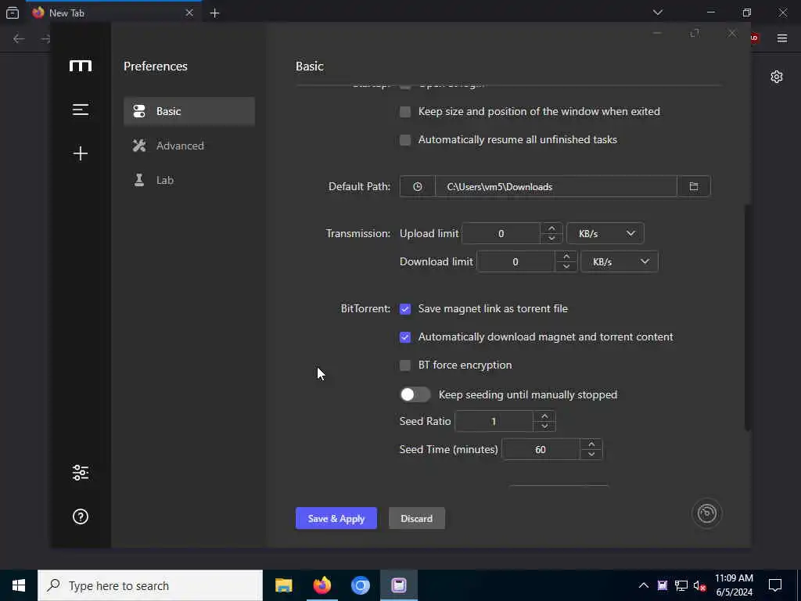Decrease download limit with down arrow
The width and height of the screenshot is (801, 601).
pyautogui.click(x=566, y=266)
